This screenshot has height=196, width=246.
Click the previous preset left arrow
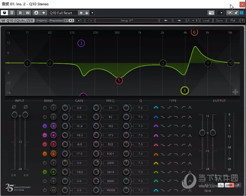pos(166,21)
